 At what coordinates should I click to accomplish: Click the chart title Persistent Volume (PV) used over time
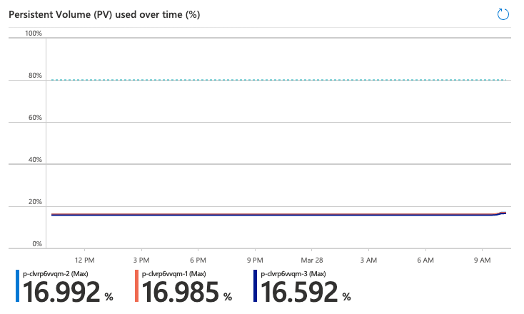pyautogui.click(x=104, y=14)
